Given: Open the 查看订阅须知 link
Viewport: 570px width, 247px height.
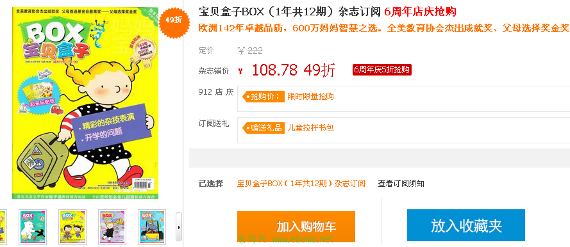Looking at the screenshot, I should pyautogui.click(x=401, y=184).
